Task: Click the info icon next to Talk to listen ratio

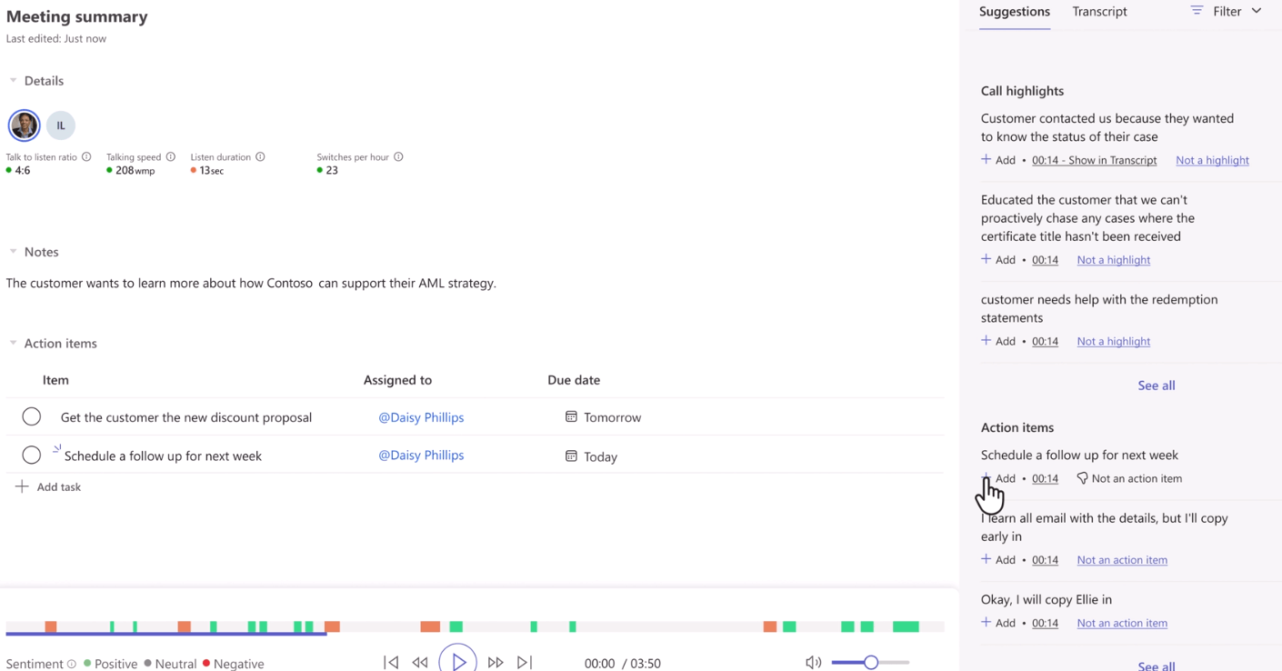Action: pos(86,157)
